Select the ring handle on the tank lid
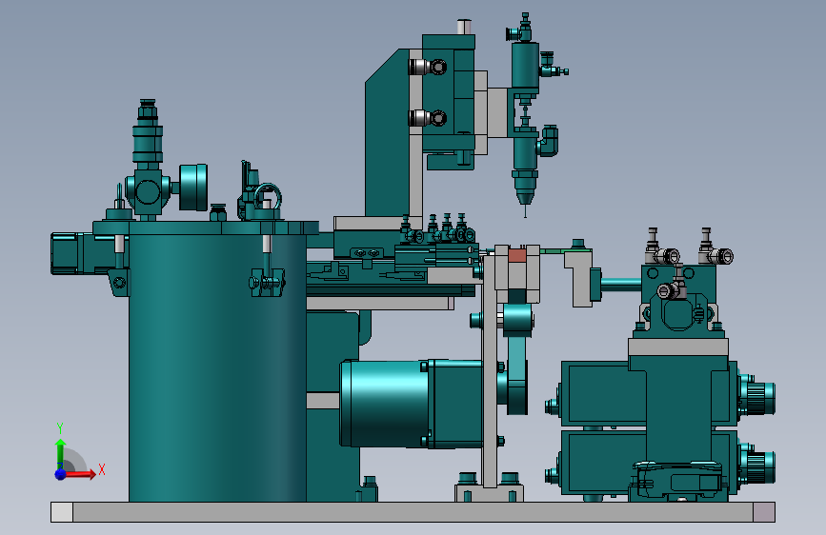Image resolution: width=826 pixels, height=535 pixels. point(268,198)
